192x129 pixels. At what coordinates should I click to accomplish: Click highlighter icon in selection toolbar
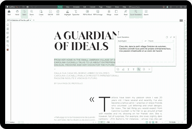coord(123,69)
